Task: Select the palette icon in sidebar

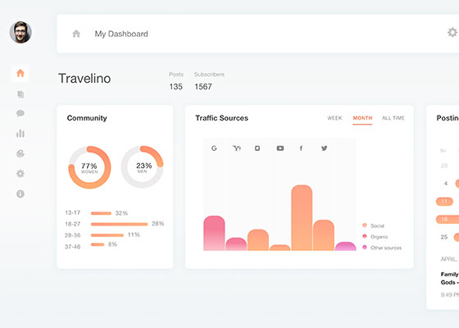Action: tap(20, 153)
